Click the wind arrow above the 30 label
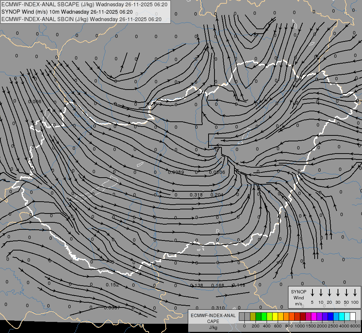Screen dimensions: 362x333 click(338, 293)
